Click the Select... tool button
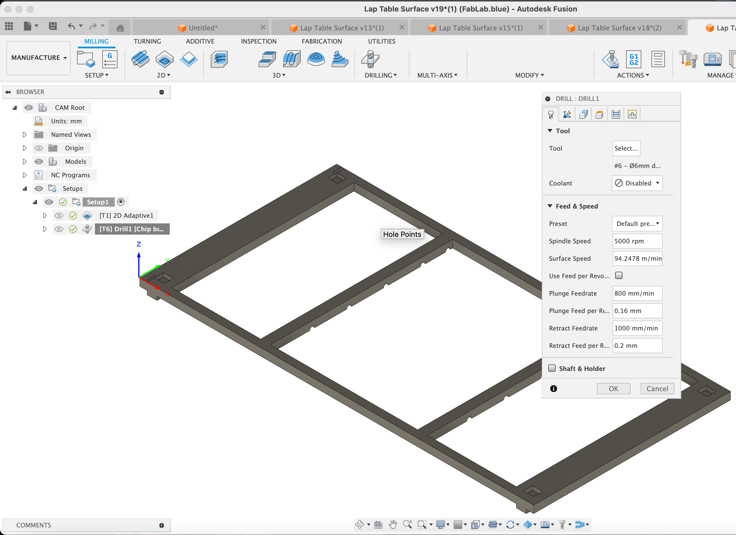The height and width of the screenshot is (535, 736). (x=626, y=149)
